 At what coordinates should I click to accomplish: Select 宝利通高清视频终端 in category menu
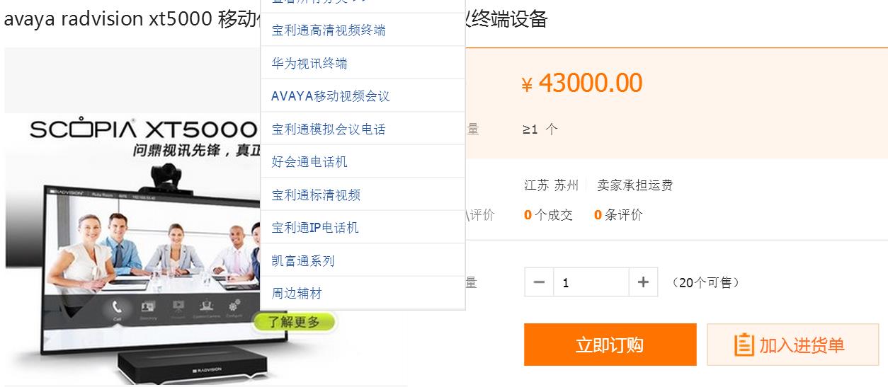[x=329, y=30]
